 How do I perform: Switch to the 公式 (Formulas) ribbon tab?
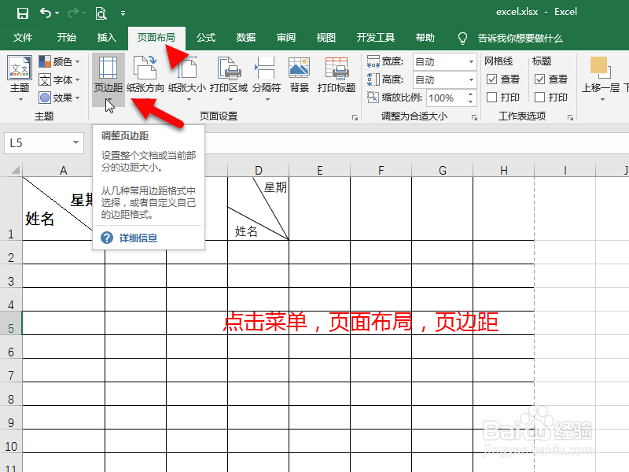(x=206, y=37)
